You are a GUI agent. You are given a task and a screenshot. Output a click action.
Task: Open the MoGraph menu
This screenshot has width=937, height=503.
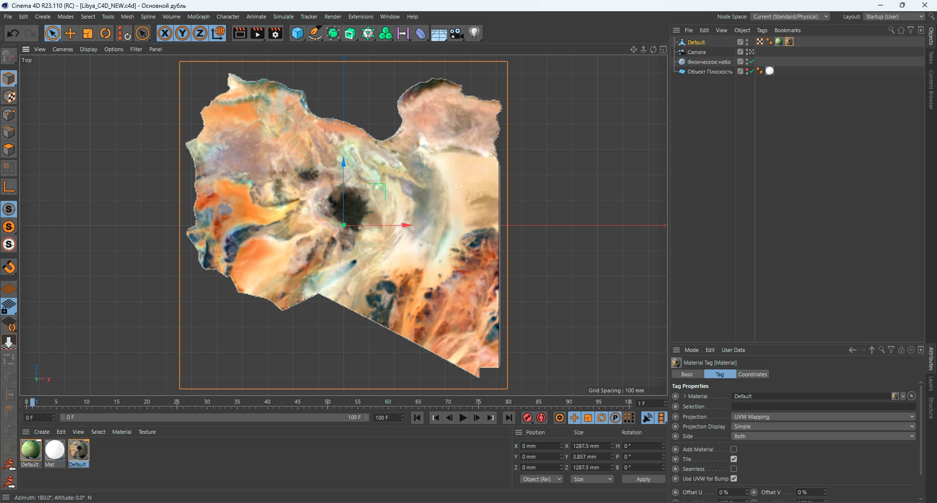click(198, 17)
